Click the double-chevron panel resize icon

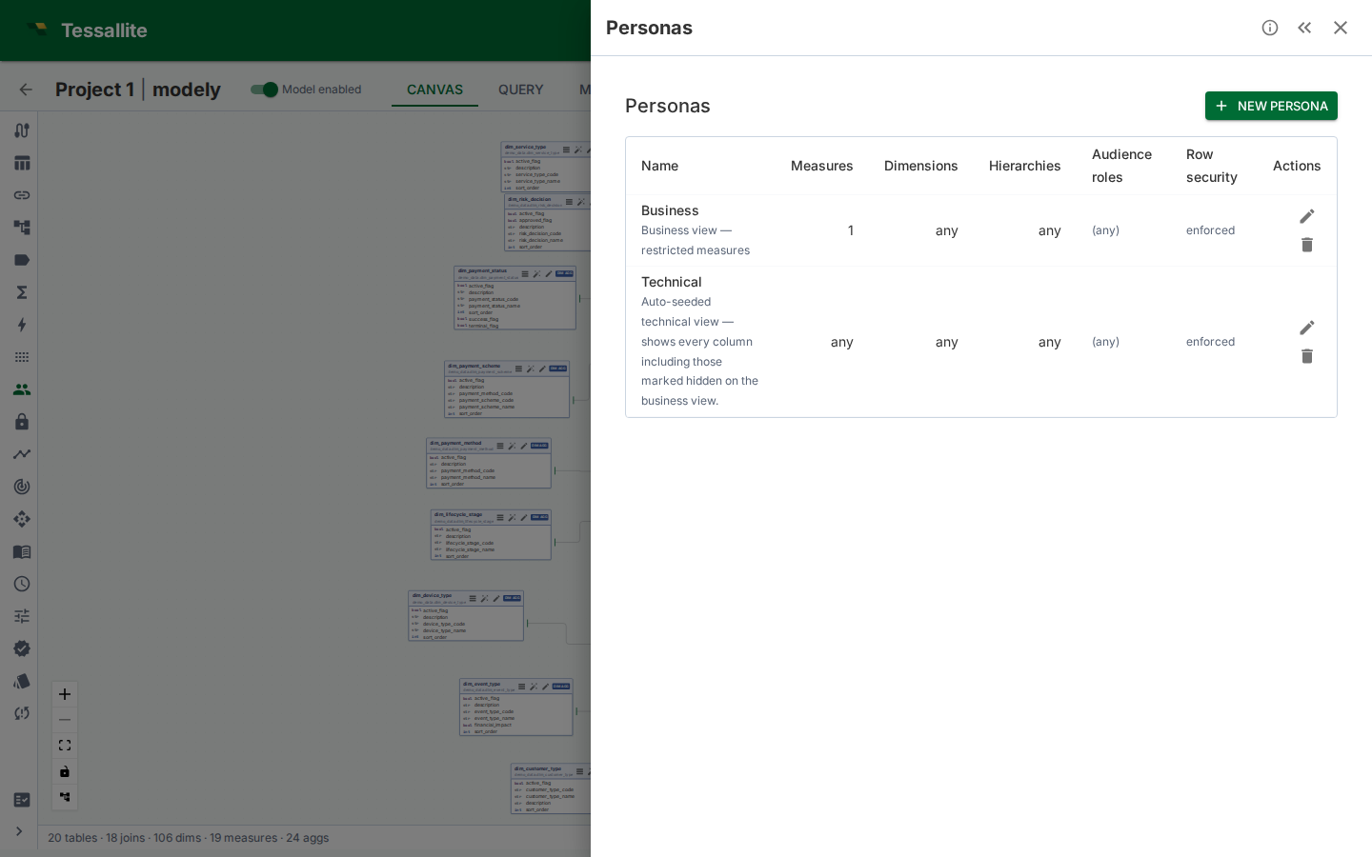click(1304, 28)
